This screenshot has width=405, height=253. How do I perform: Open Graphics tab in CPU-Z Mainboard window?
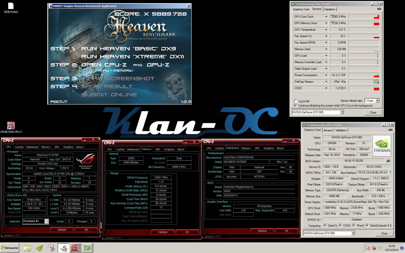(x=269, y=148)
